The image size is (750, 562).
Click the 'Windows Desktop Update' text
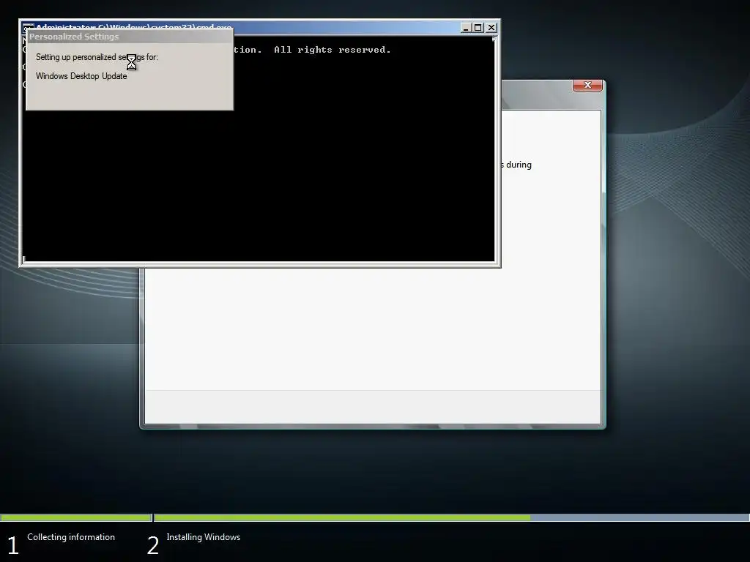(81, 76)
